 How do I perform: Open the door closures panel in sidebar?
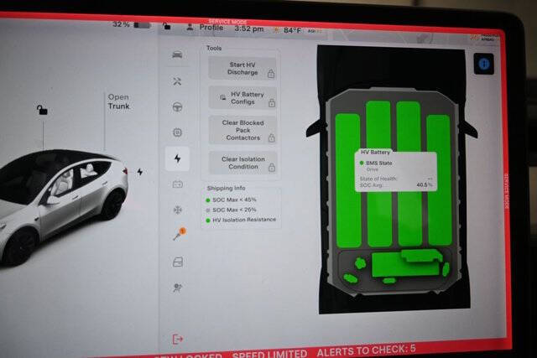pyautogui.click(x=178, y=262)
